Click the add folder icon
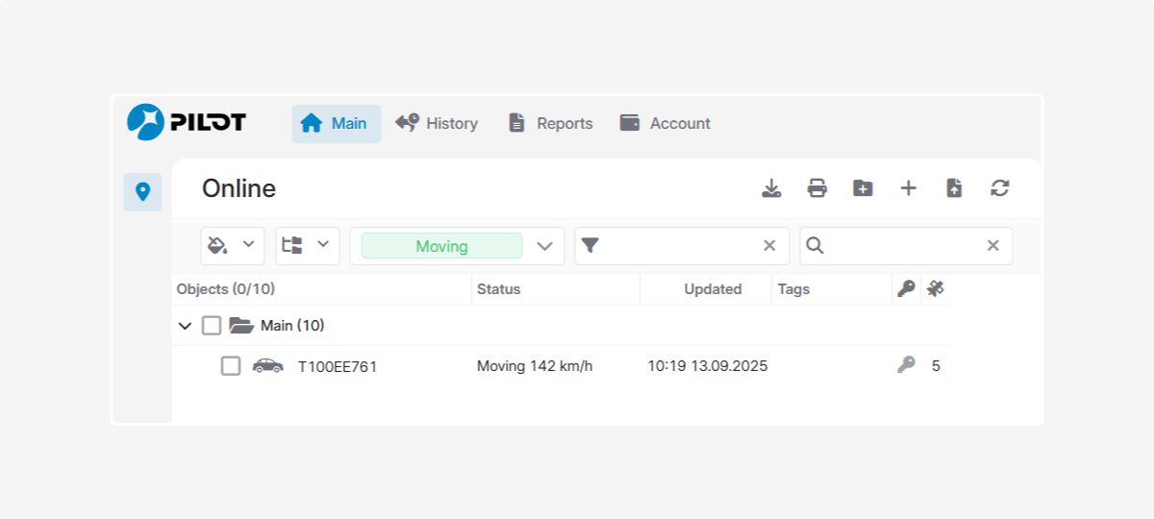 863,188
